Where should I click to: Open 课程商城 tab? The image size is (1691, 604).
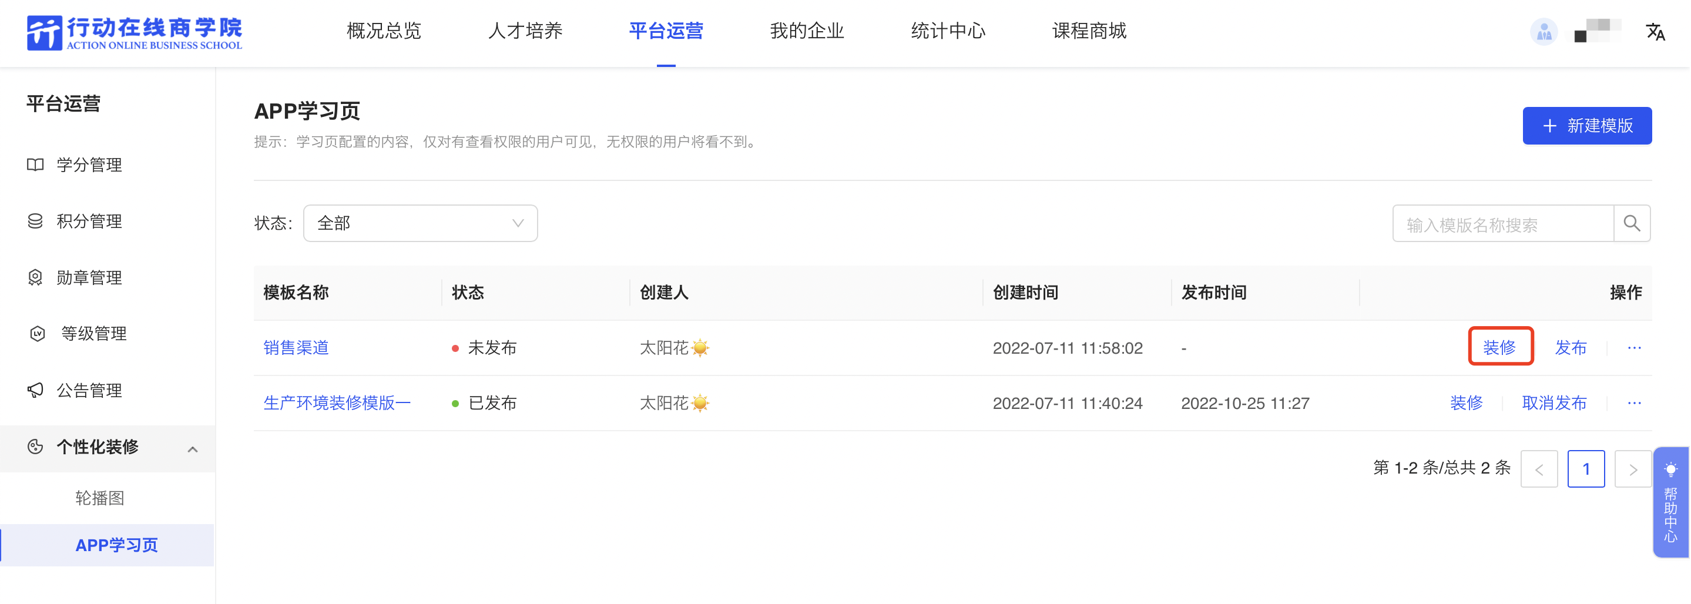[x=1089, y=31]
